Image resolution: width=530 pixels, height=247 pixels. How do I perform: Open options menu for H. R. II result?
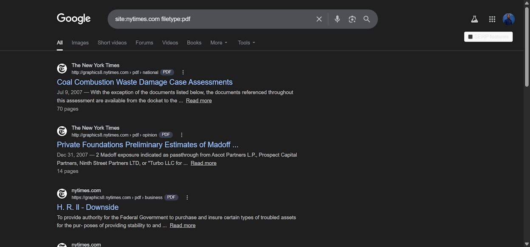point(187,197)
